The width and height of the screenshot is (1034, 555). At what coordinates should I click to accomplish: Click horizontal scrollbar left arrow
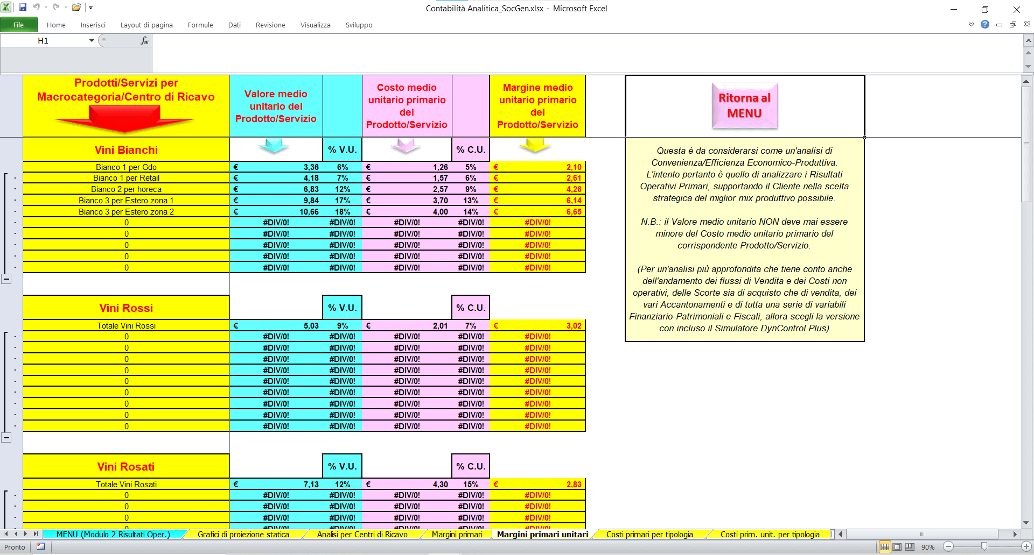pyautogui.click(x=840, y=534)
